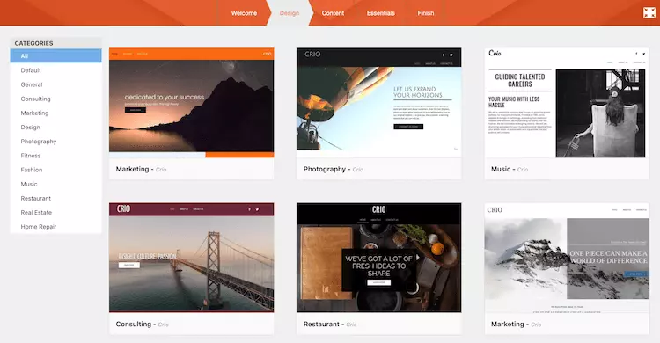Go to the Welcome step
The height and width of the screenshot is (343, 660).
[x=244, y=13]
